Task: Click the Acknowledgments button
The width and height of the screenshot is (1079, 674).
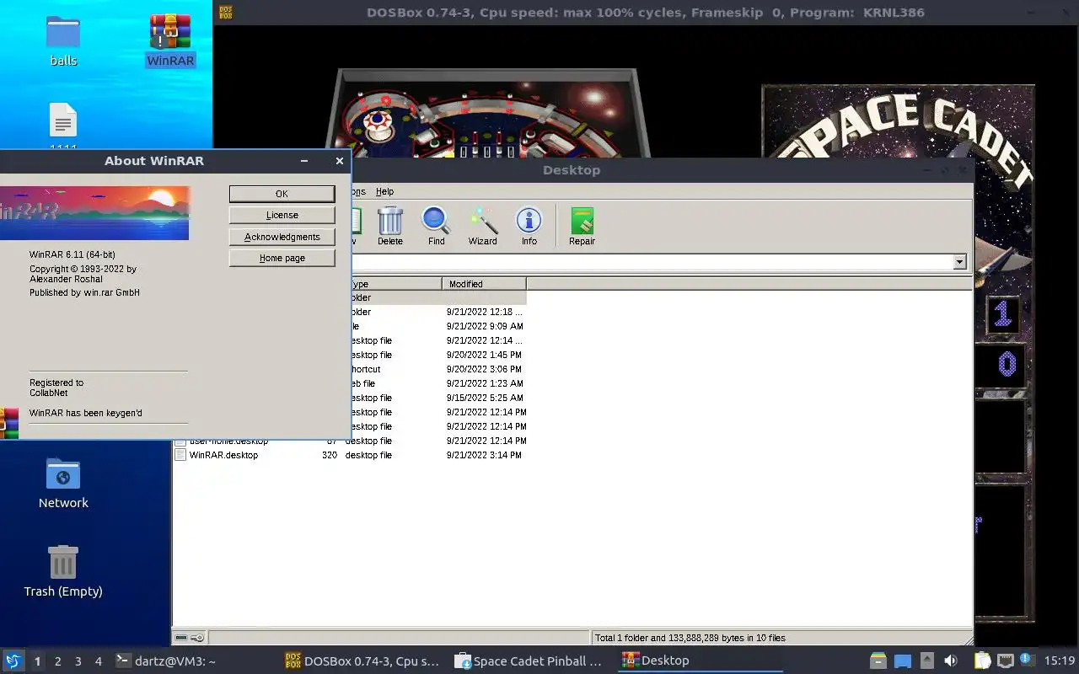Action: tap(282, 238)
